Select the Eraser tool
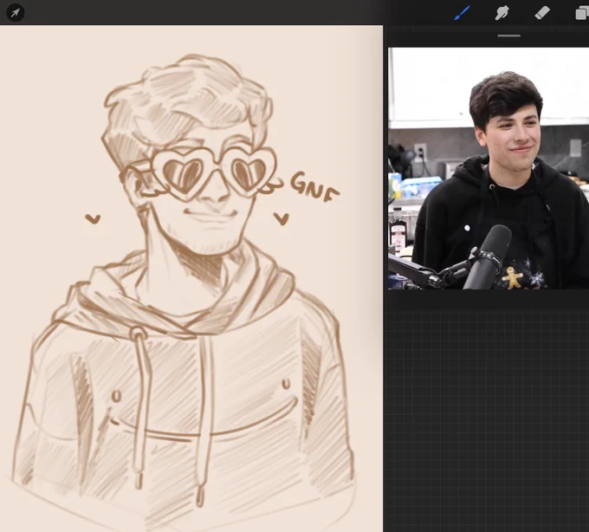 542,13
